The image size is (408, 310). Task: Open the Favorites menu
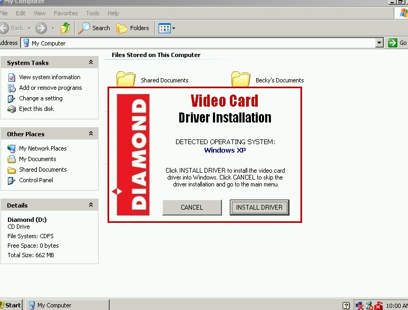65,13
